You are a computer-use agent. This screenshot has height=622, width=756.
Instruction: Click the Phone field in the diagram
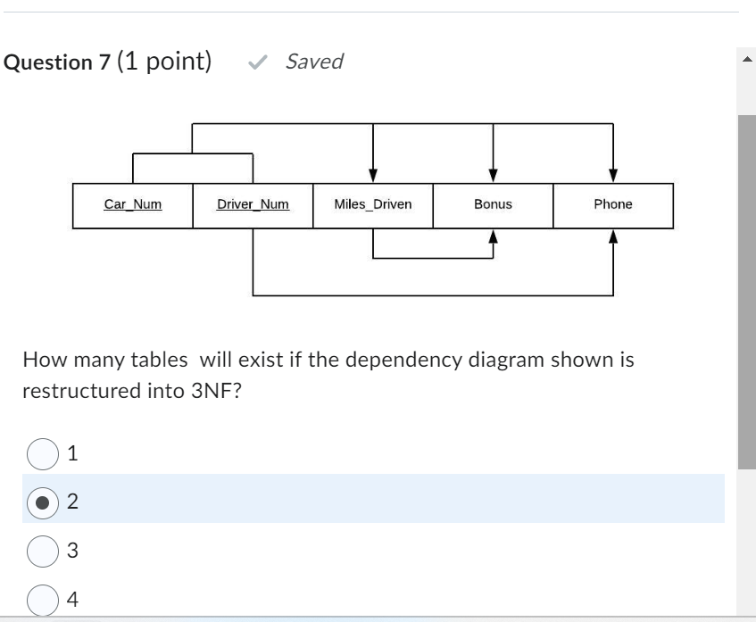coord(612,204)
